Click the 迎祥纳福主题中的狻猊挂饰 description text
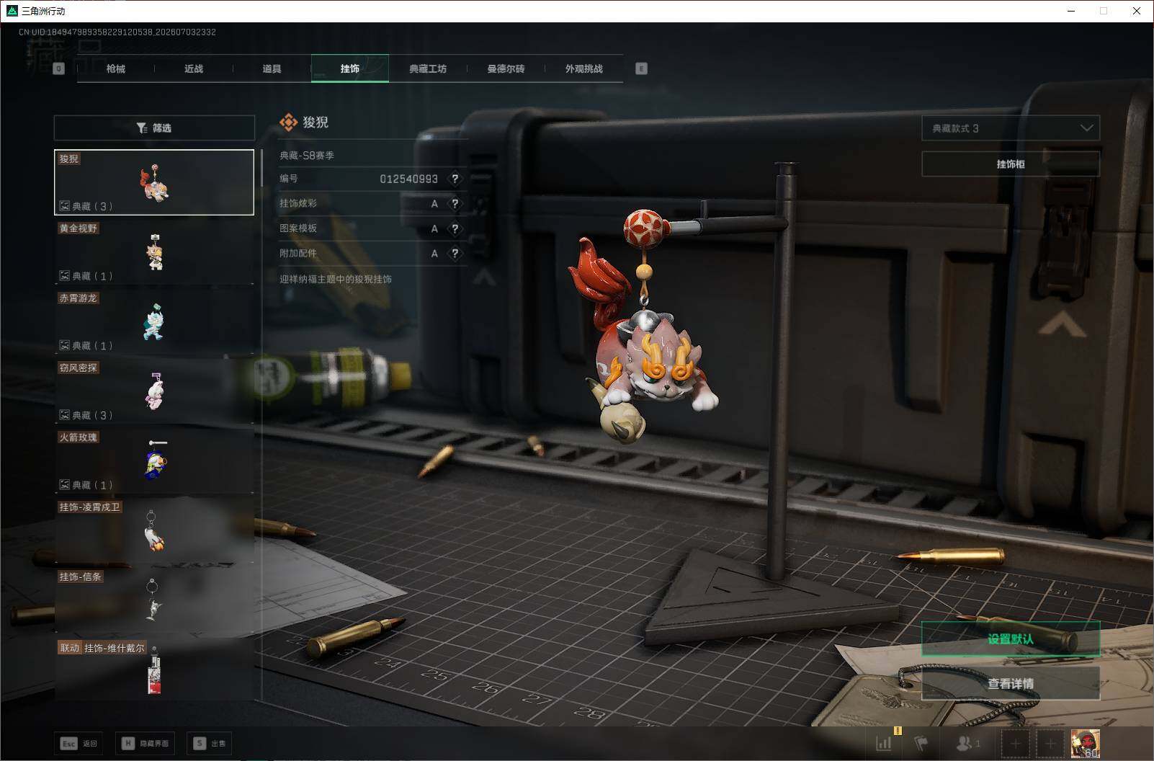 pos(336,279)
